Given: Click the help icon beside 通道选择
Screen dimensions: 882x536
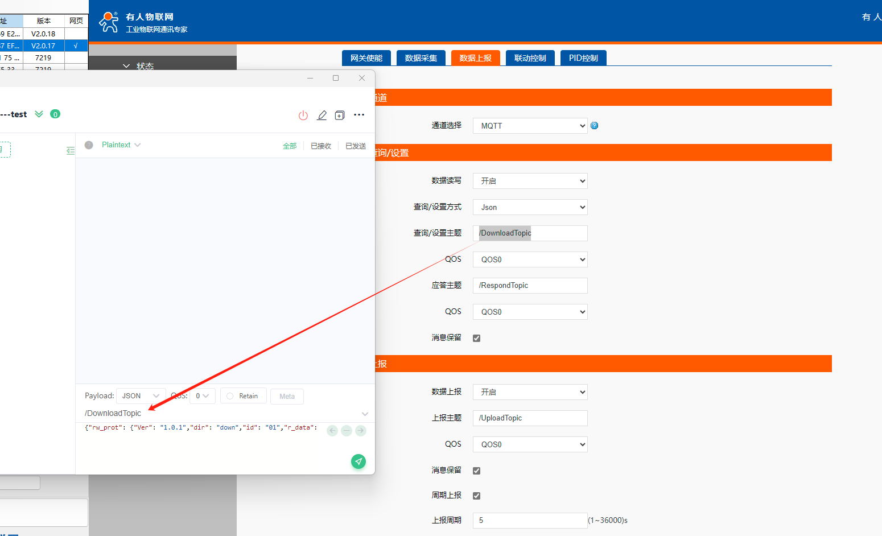Looking at the screenshot, I should [x=594, y=126].
